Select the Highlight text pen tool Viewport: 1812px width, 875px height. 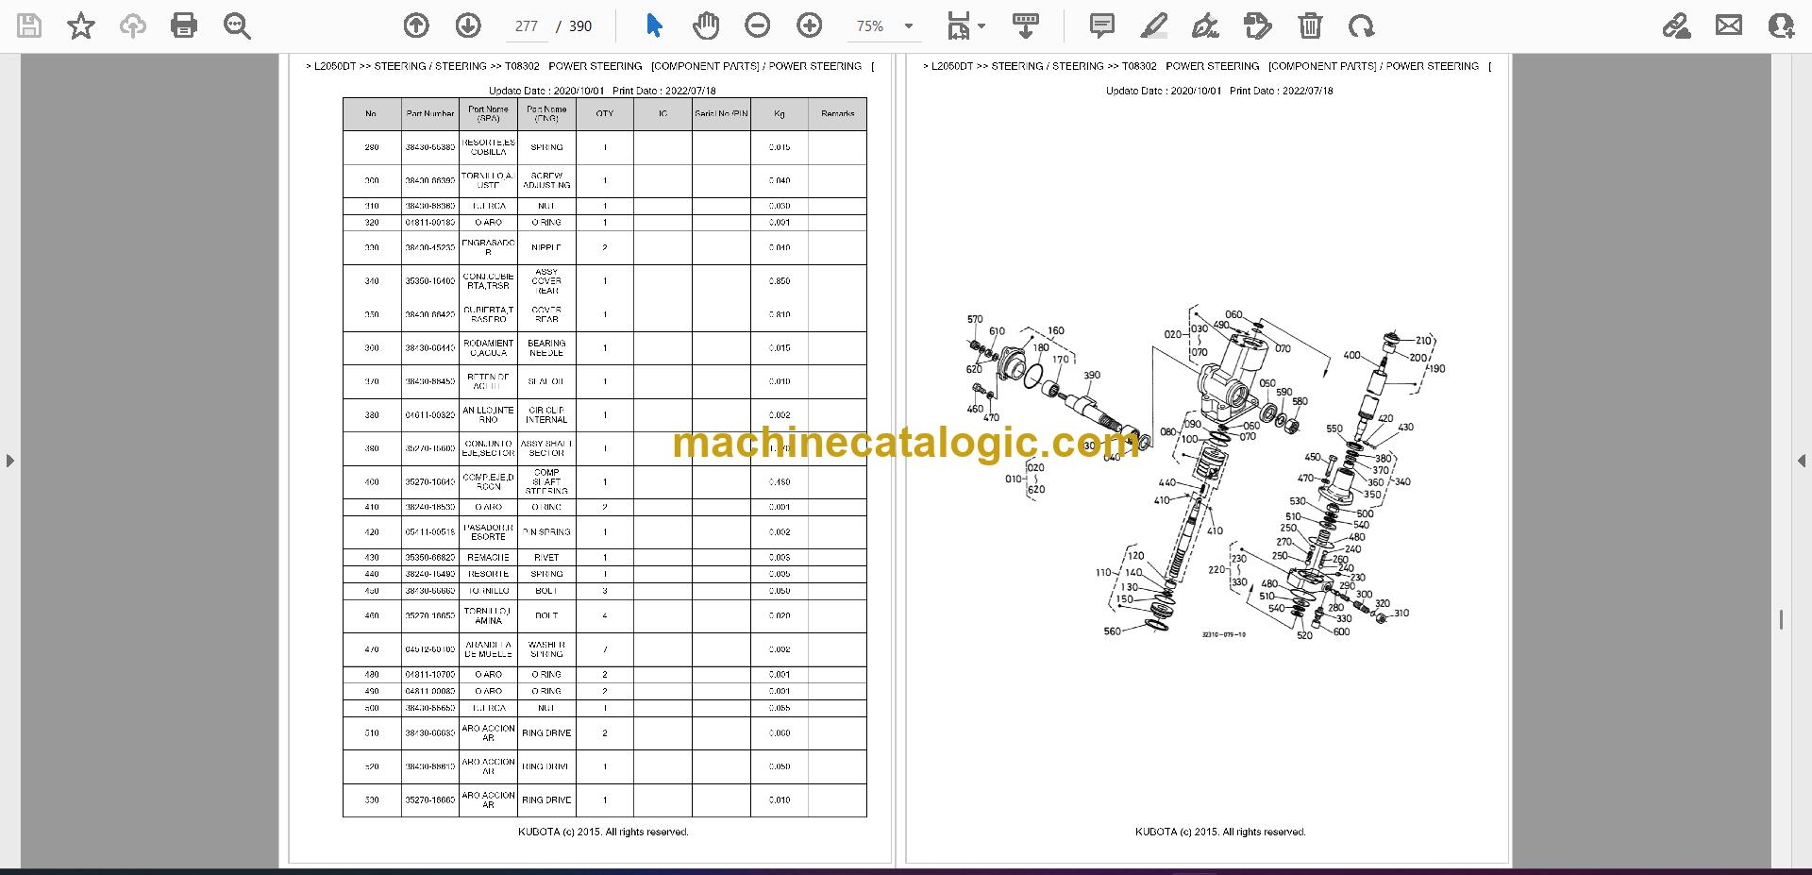point(1153,25)
